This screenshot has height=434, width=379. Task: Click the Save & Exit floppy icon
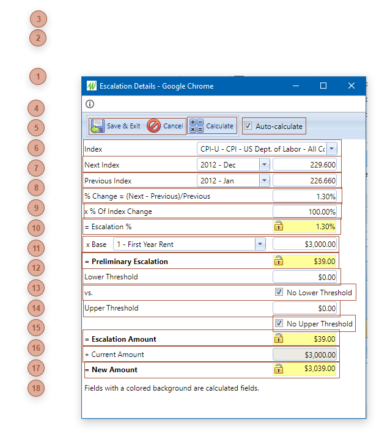pos(97,126)
